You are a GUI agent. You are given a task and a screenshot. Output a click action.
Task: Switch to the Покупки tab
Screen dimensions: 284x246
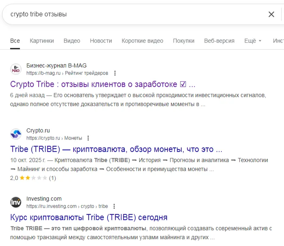point(184,41)
